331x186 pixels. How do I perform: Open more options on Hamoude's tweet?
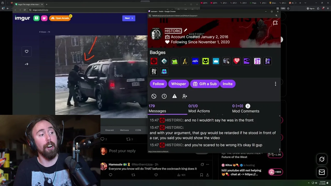click(x=207, y=165)
